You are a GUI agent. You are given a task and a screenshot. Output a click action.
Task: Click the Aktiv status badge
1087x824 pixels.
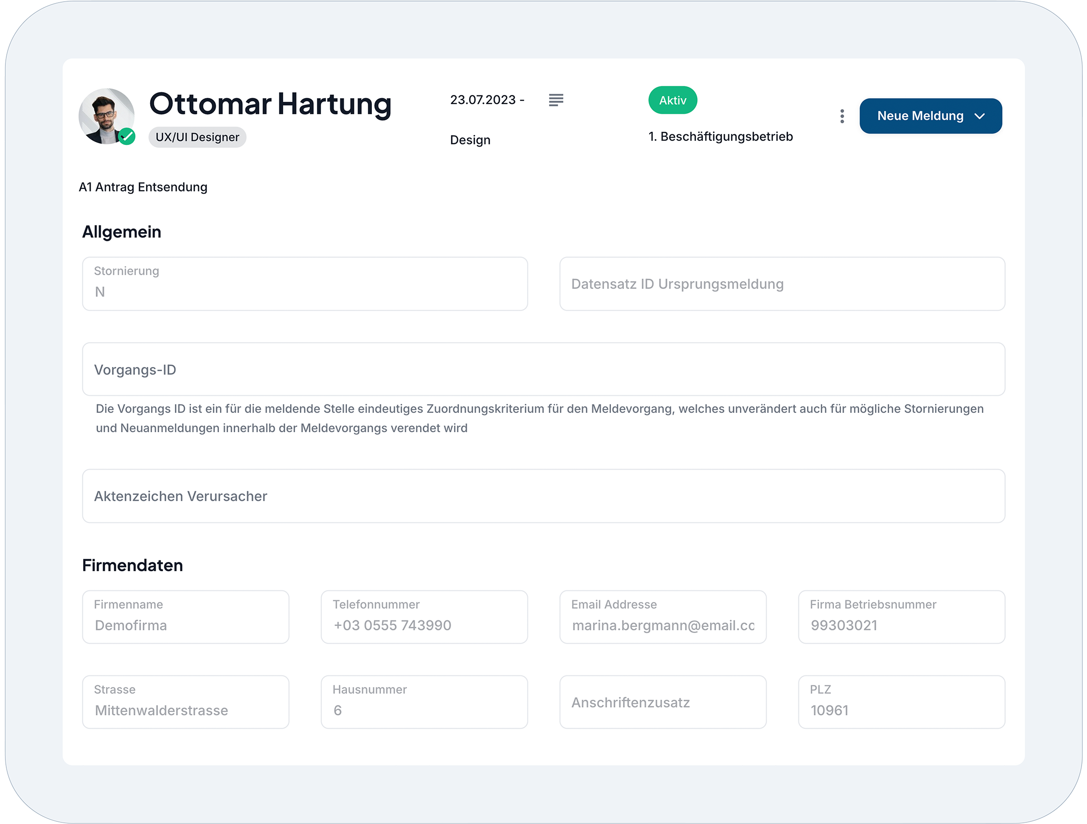672,100
